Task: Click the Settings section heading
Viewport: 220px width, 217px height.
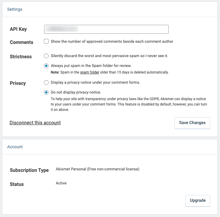Action: 15,9
